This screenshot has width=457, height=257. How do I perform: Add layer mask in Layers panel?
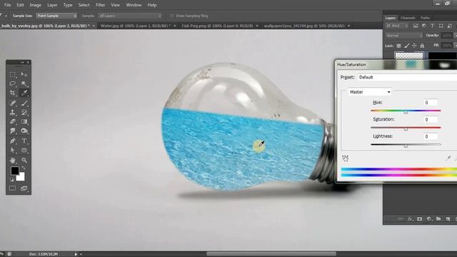click(x=419, y=219)
